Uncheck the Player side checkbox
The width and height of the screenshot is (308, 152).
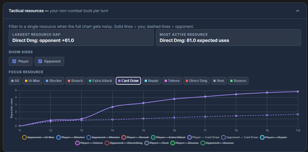click(14, 61)
